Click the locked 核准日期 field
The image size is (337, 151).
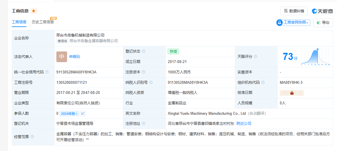(292, 93)
